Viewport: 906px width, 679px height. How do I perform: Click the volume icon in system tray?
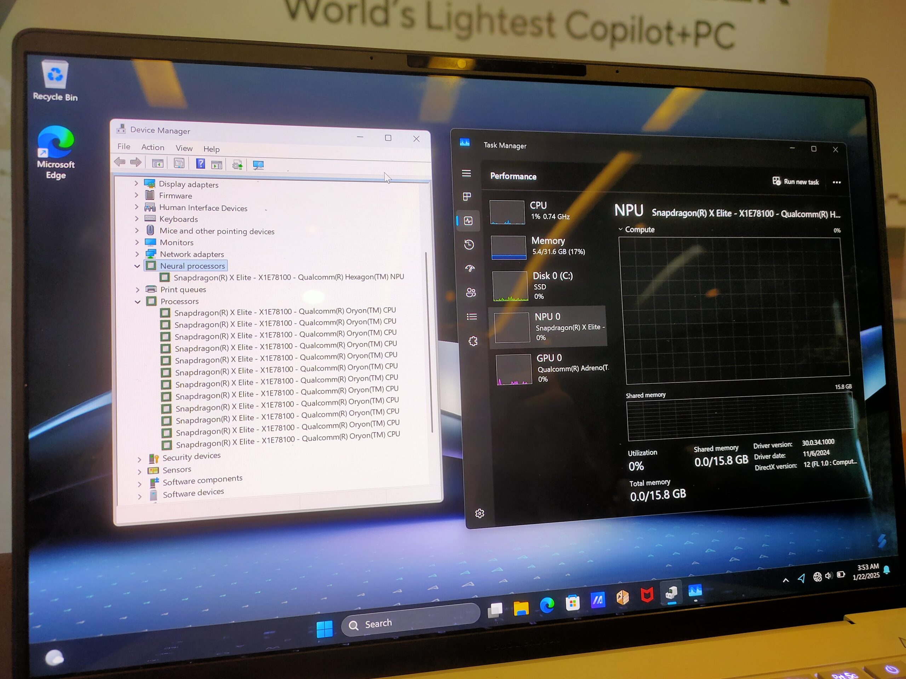tap(829, 576)
